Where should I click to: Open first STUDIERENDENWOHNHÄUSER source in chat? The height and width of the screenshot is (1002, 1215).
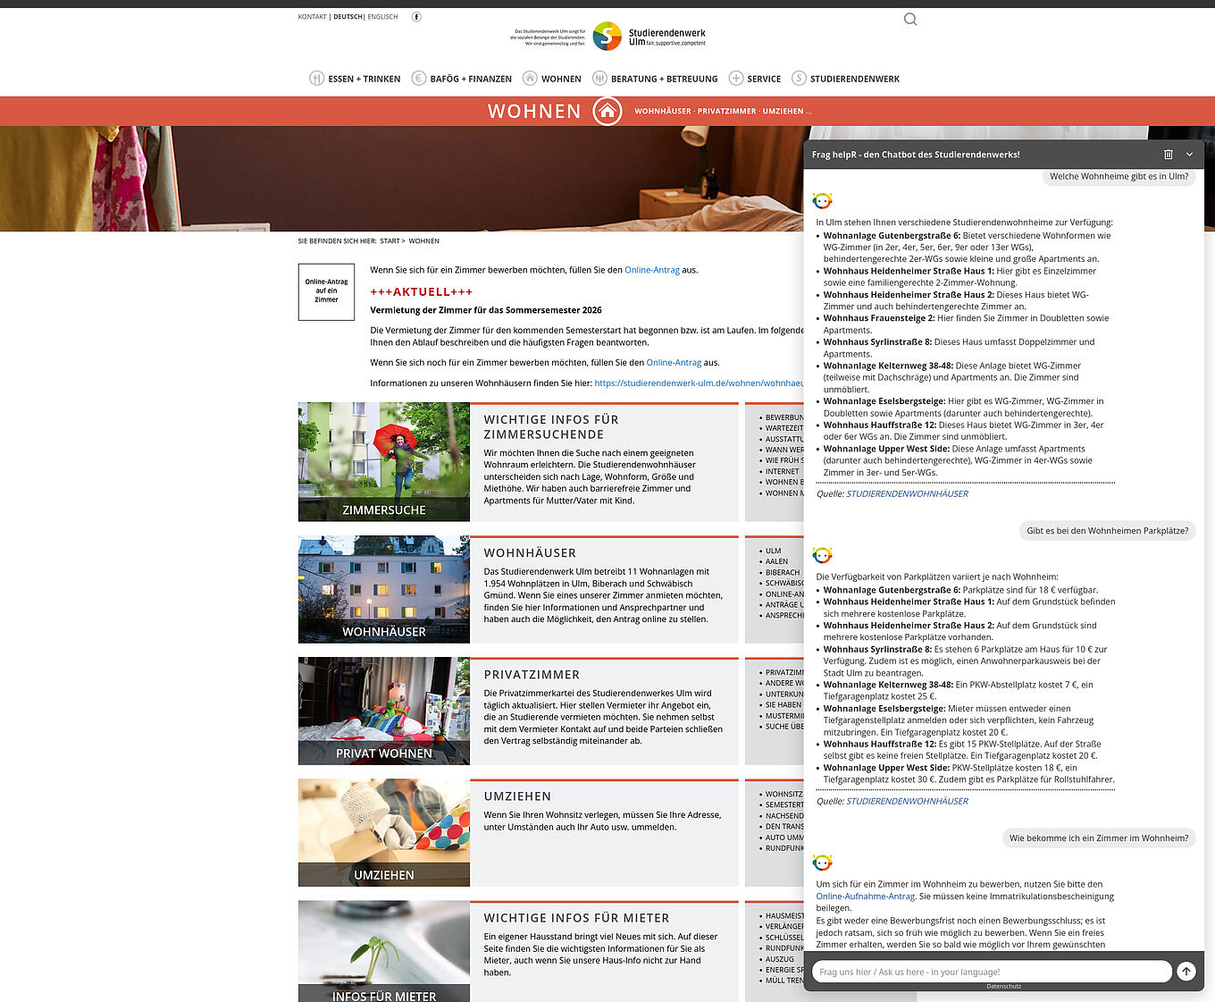click(907, 494)
